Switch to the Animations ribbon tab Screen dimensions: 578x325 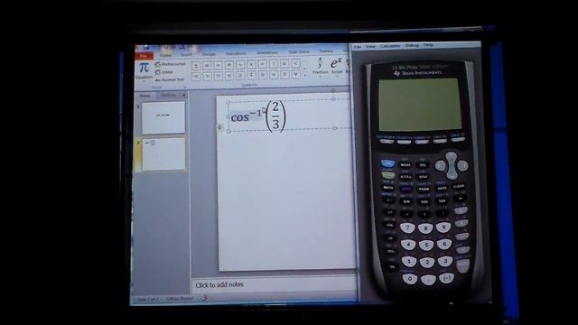pyautogui.click(x=267, y=52)
